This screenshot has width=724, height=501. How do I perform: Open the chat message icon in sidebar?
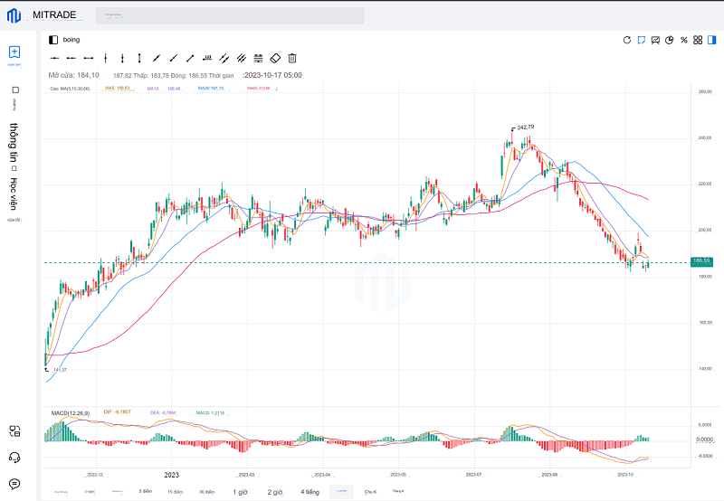pyautogui.click(x=14, y=484)
